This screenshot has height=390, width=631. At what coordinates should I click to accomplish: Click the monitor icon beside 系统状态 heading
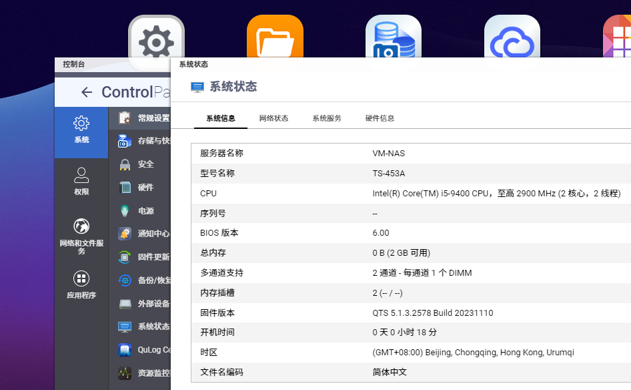coord(197,87)
